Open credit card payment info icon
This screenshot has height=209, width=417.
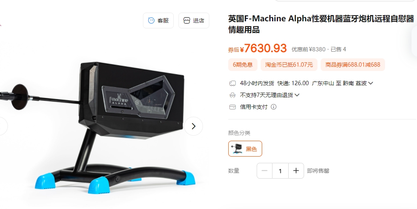point(273,107)
